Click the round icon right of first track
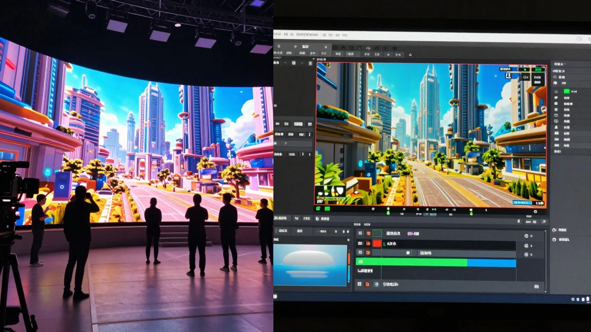Viewport: 591px width, 332px height. coord(526,236)
